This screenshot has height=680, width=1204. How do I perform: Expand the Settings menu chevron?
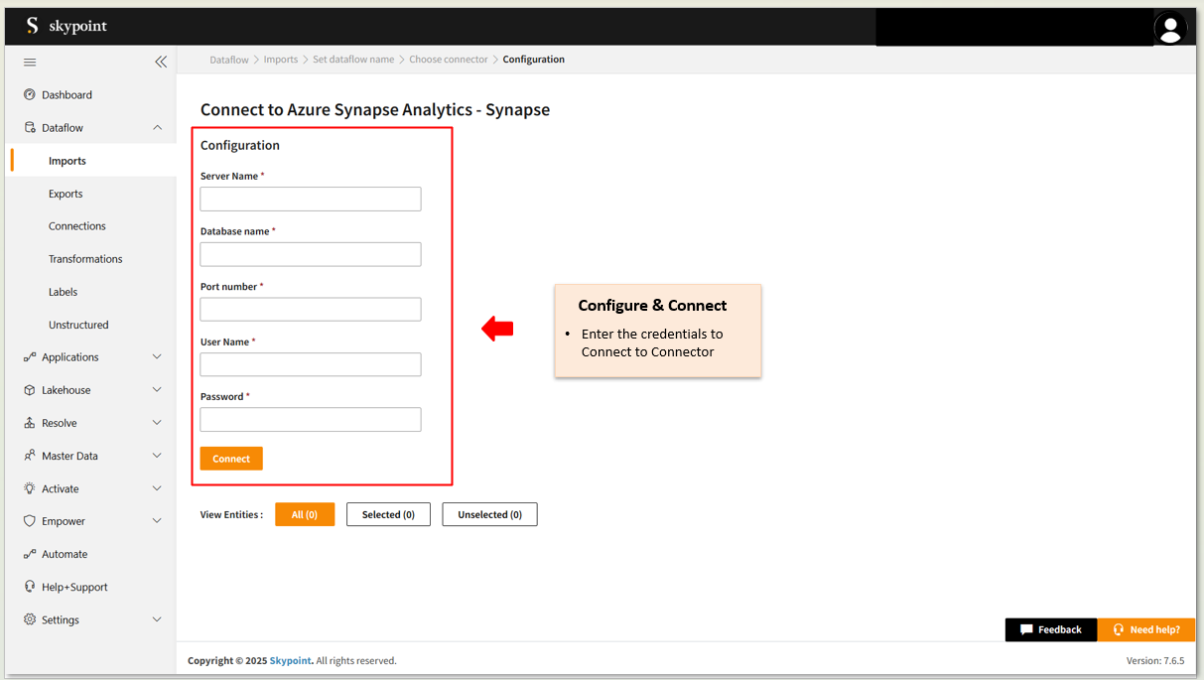157,619
